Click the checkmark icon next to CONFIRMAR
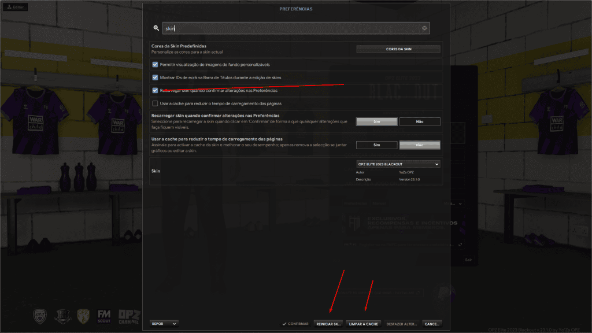 tap(284, 324)
